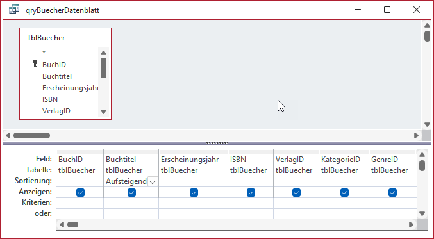The image size is (434, 239).
Task: Select Erscheinungsjahr in the tblBuecher field list
Action: [x=70, y=88]
